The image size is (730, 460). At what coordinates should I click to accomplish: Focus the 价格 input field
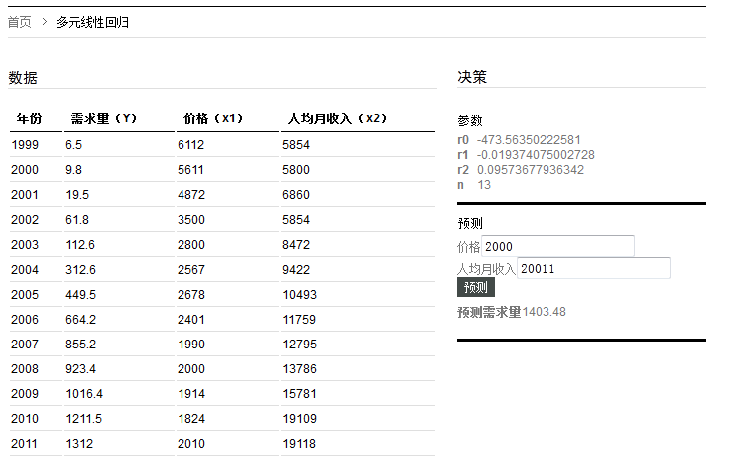tap(557, 246)
